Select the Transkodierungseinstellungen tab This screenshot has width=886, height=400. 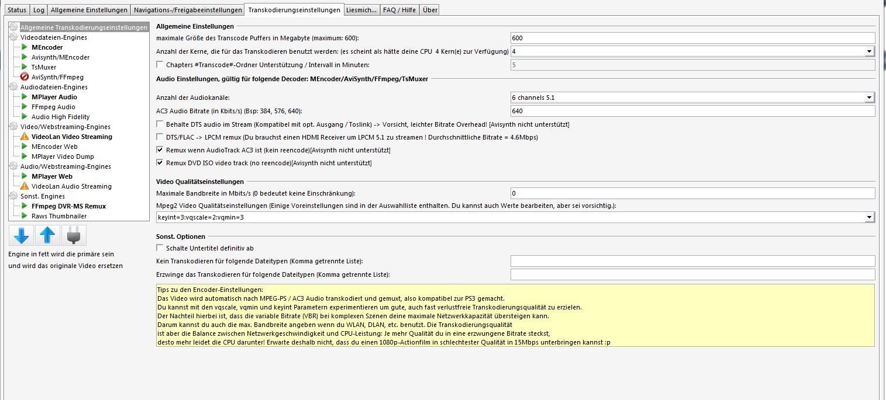point(294,10)
